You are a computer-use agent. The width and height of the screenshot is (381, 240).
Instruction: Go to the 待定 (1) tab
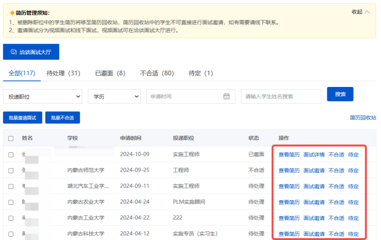(201, 73)
